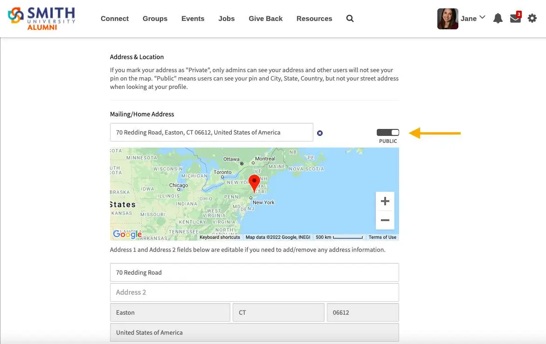
Task: Open the messages envelope with 3 unread
Action: point(515,18)
